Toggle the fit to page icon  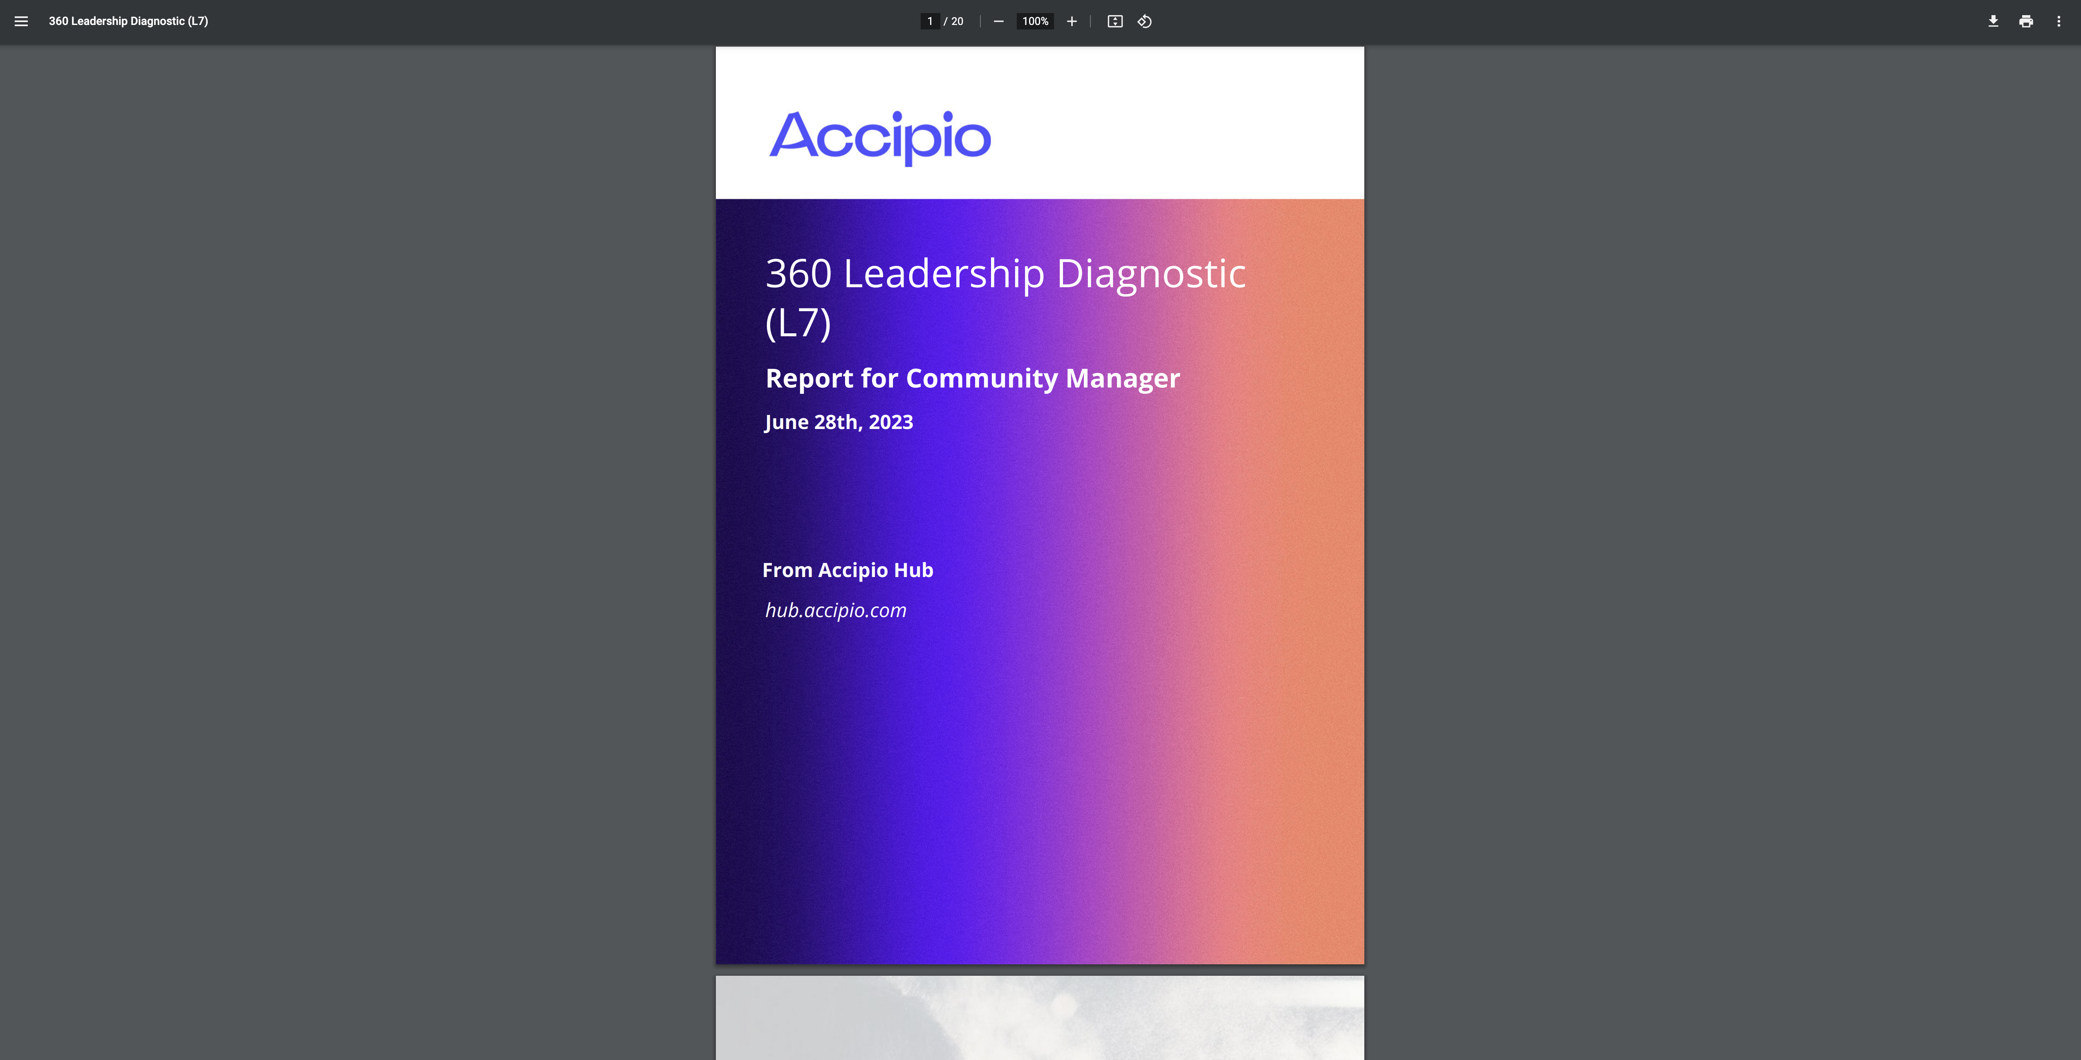pos(1115,22)
